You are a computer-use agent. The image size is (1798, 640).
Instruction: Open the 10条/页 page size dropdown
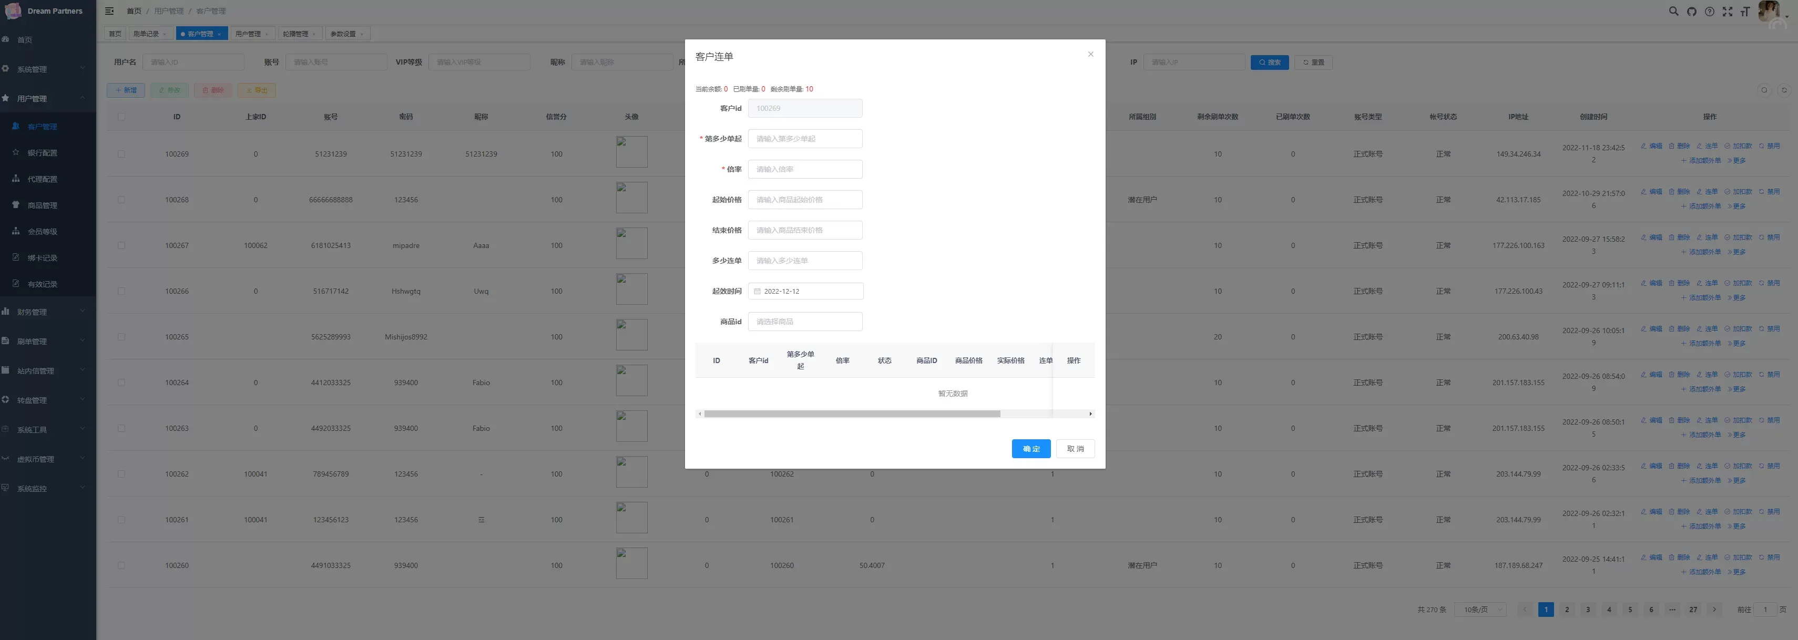[x=1480, y=610]
